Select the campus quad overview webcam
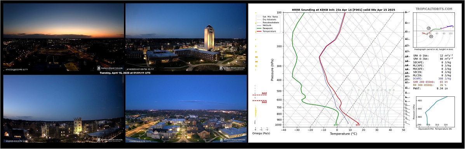465x149 pixels. [186, 109]
